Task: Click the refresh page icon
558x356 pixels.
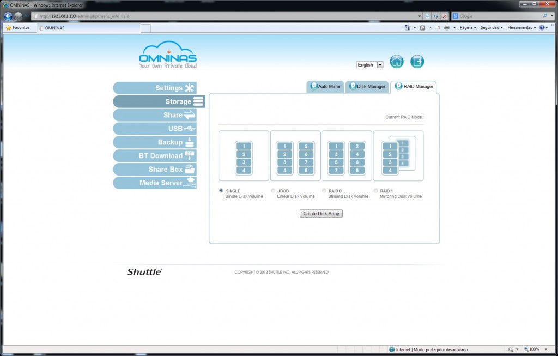Action: point(436,16)
